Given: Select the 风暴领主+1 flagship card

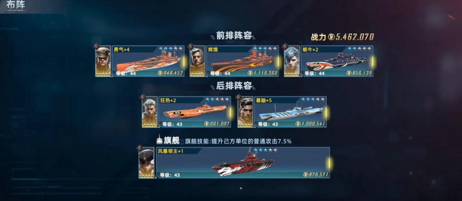Looking at the screenshot, I should click(243, 162).
